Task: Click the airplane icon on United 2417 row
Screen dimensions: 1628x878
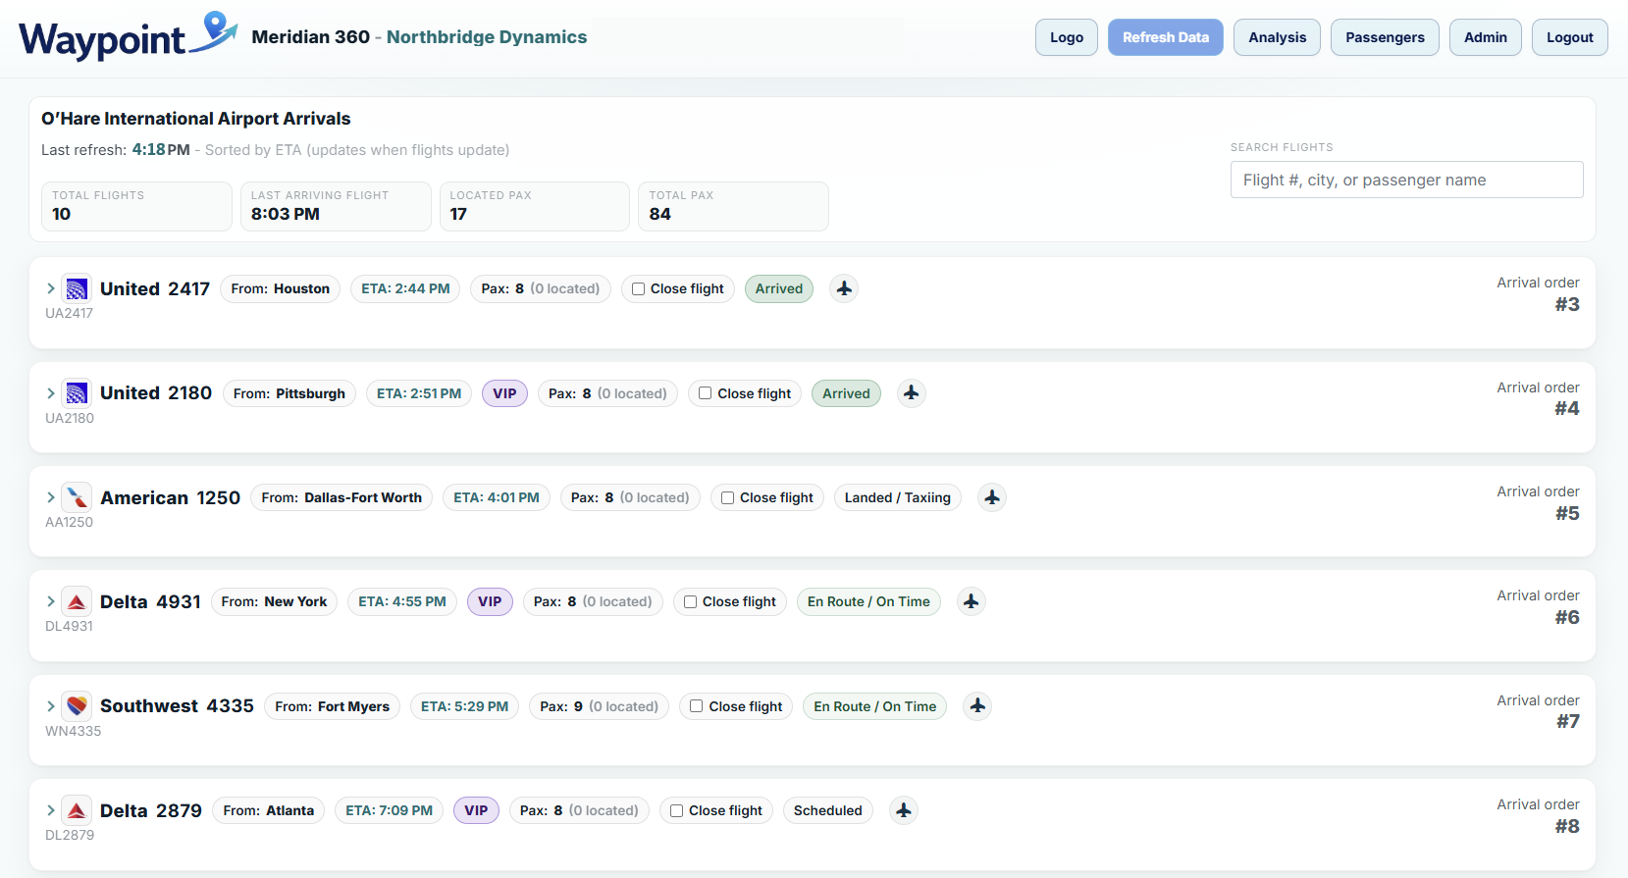Action: coord(844,288)
